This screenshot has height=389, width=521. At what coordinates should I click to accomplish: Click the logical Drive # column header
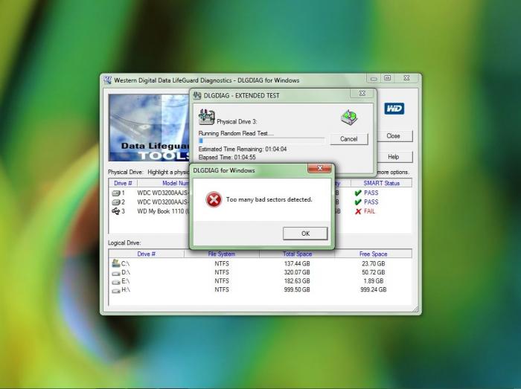tap(146, 254)
